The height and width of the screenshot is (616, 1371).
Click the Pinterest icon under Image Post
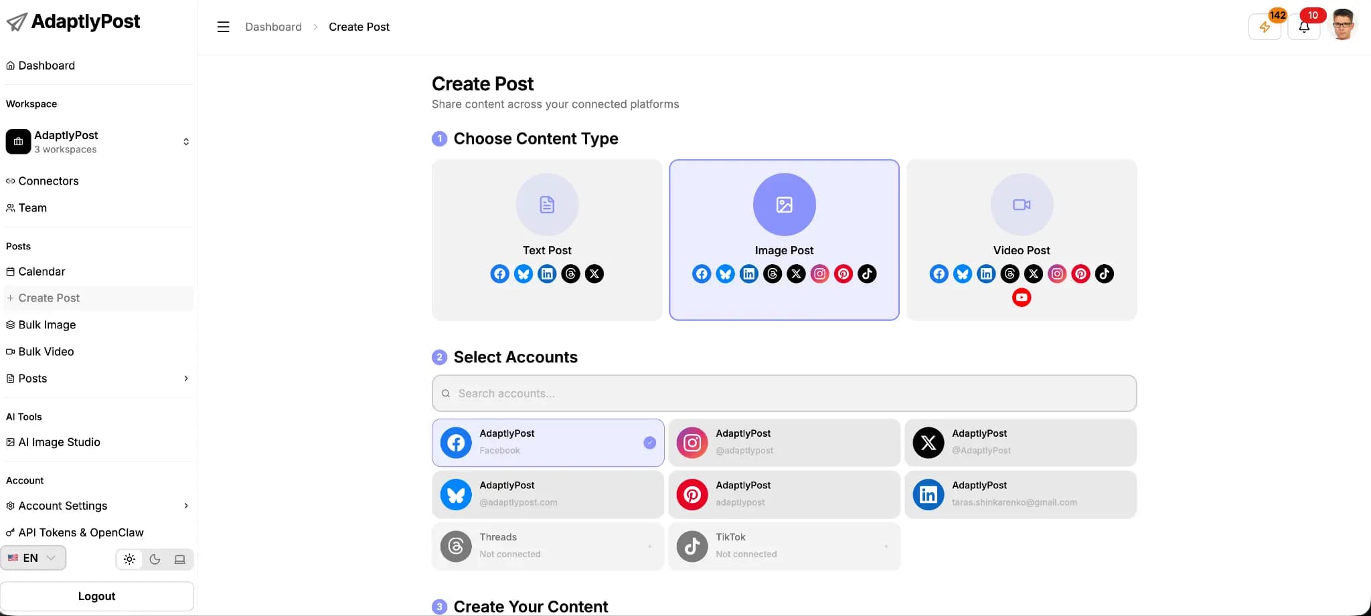coord(843,274)
